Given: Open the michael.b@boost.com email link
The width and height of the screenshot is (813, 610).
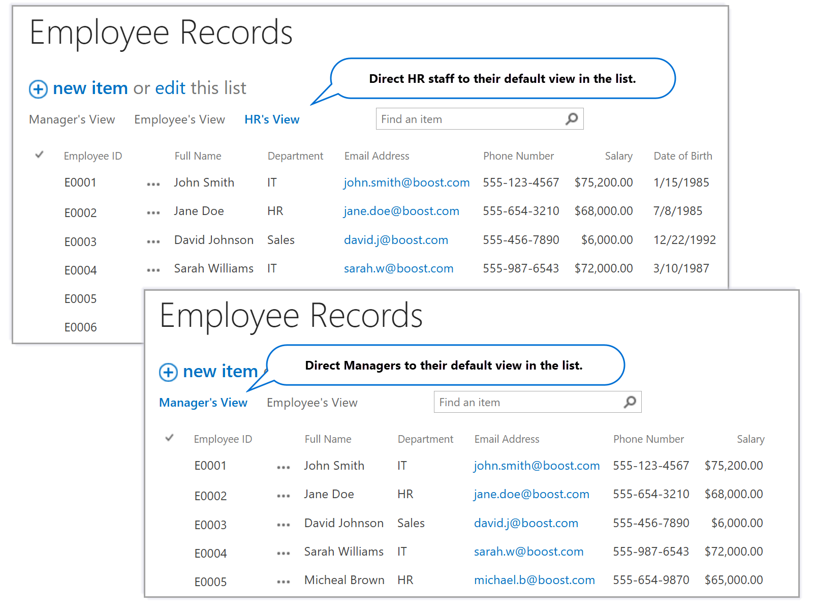Looking at the screenshot, I should point(534,580).
